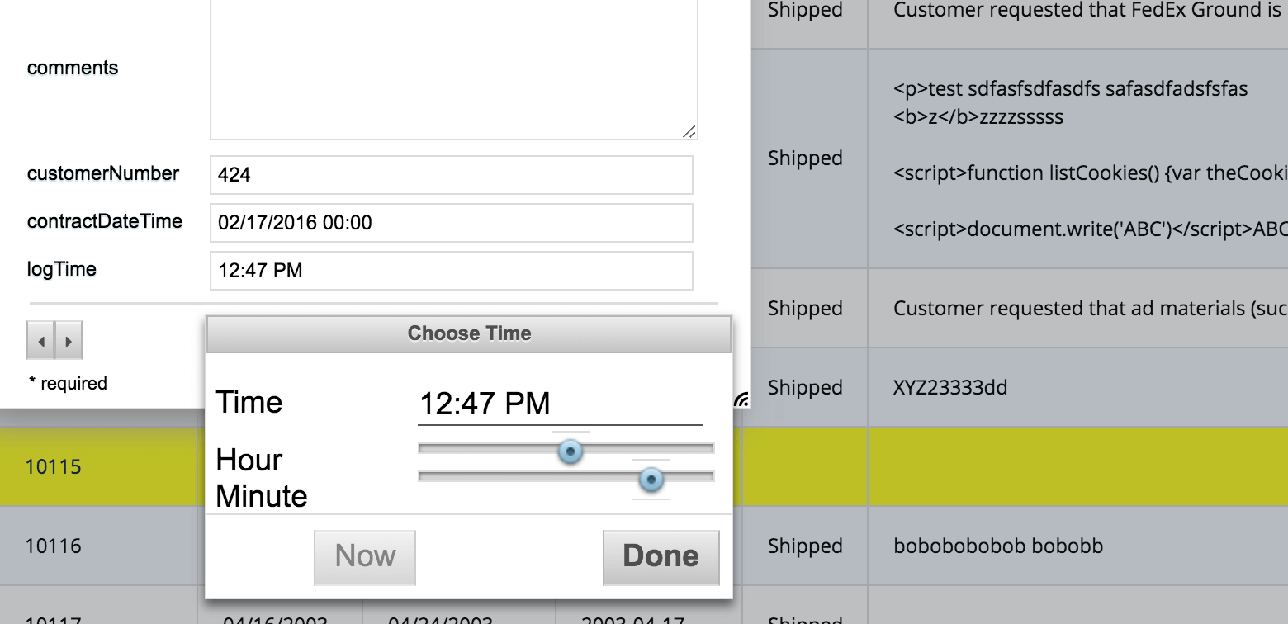The height and width of the screenshot is (624, 1288).
Task: Click the previous record arrow icon
Action: click(x=41, y=341)
